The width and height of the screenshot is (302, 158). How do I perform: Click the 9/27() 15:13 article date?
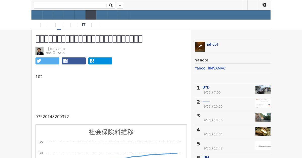coord(55,53)
